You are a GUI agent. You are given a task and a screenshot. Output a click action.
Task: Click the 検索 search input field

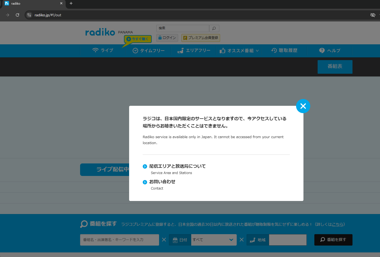[183, 28]
